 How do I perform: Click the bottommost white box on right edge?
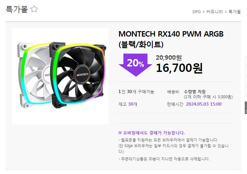click(246, 91)
